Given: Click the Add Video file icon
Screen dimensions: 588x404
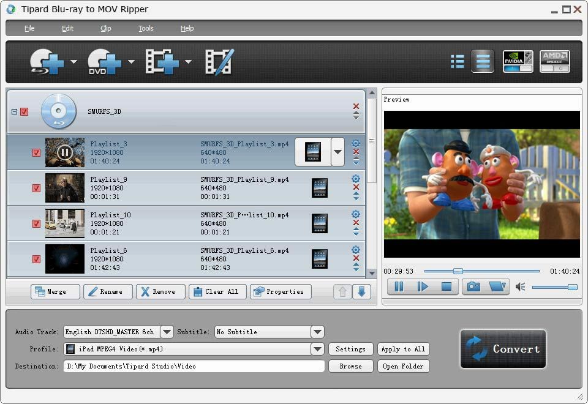Looking at the screenshot, I should point(162,61).
